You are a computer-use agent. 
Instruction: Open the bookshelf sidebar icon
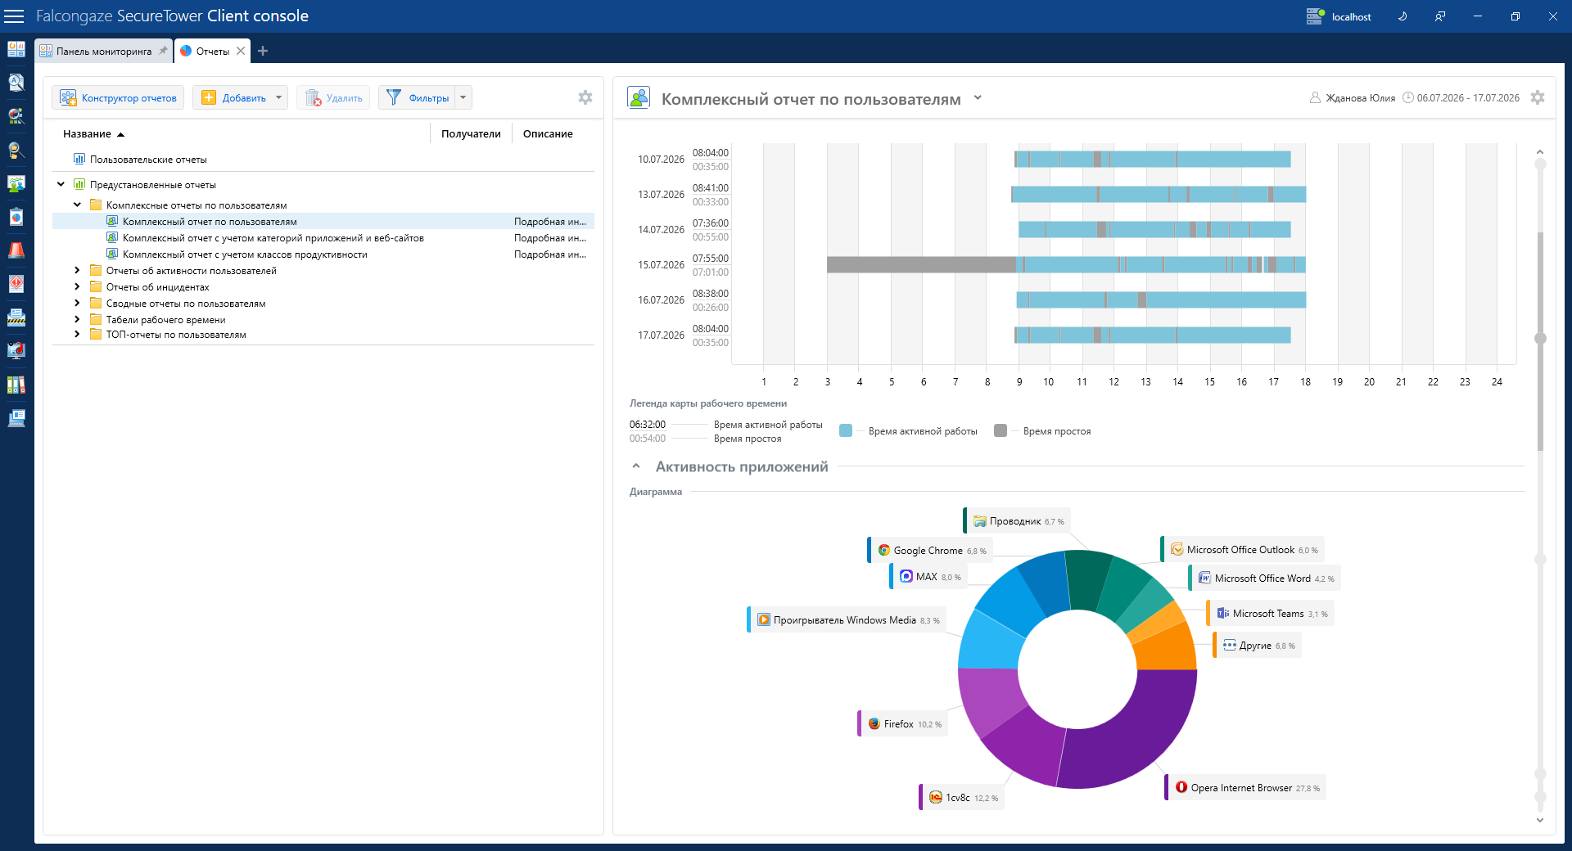pyautogui.click(x=16, y=385)
